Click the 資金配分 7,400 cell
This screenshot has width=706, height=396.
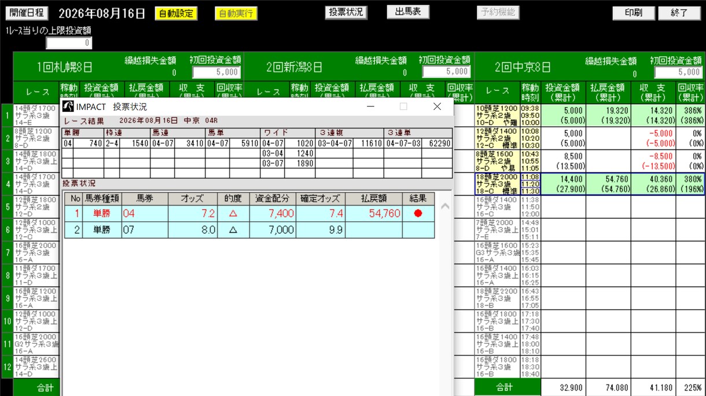tap(273, 214)
